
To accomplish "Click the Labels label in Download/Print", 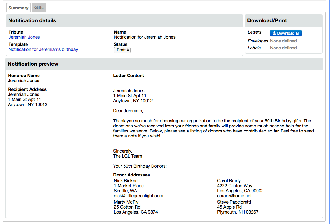I will click(254, 48).
